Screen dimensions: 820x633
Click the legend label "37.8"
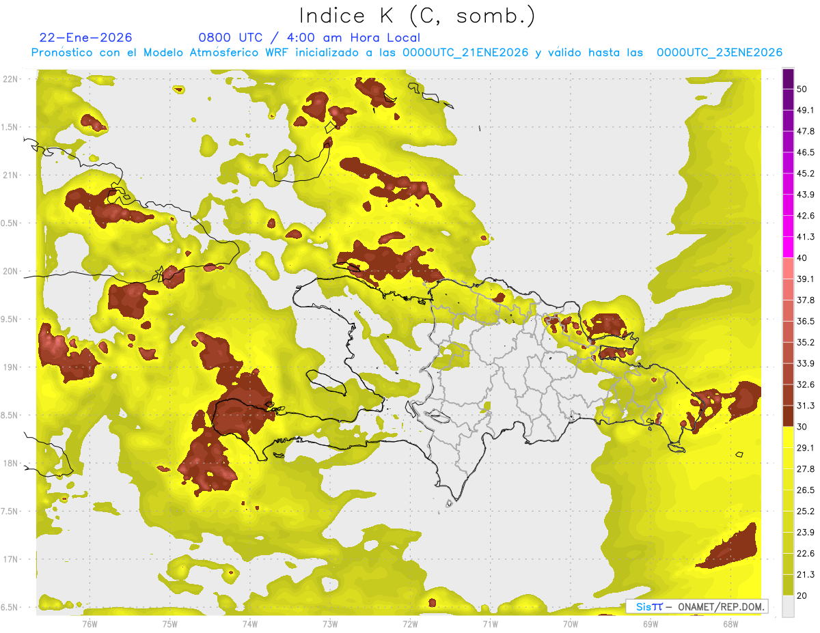point(806,300)
